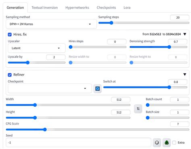The height and width of the screenshot is (149, 191).
Task: Click the Batch count number field
Action: coord(180,99)
